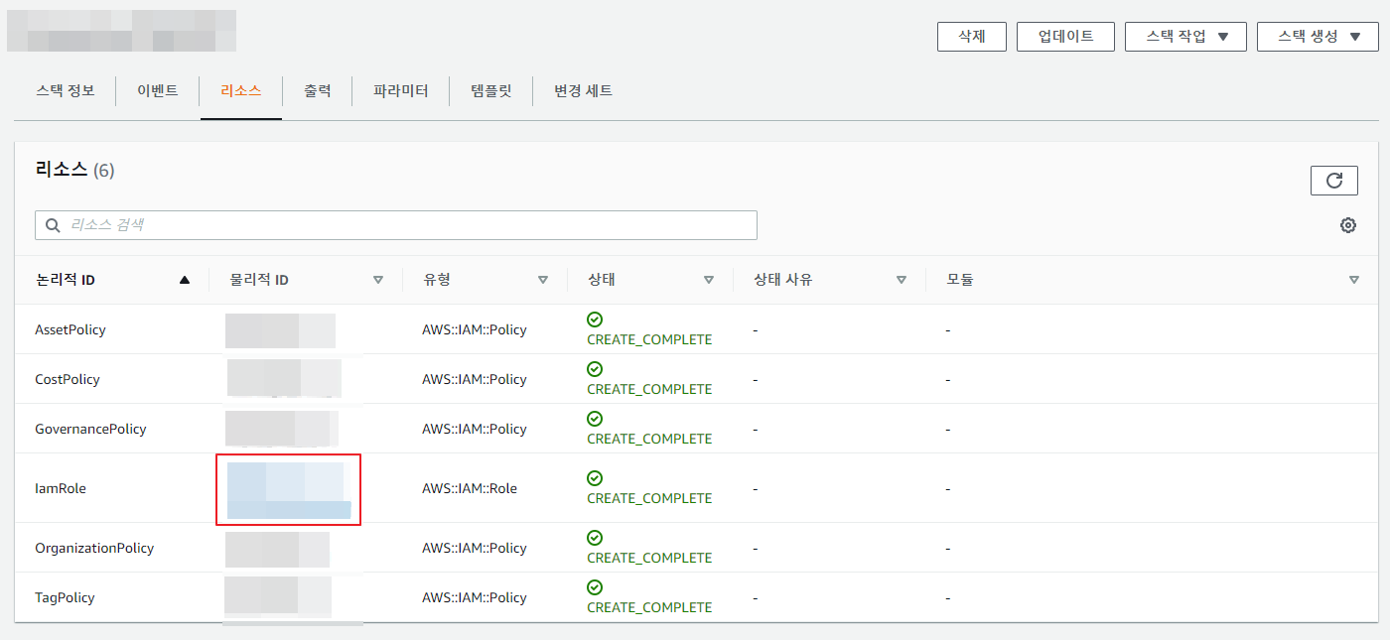The height and width of the screenshot is (640, 1390).
Task: Click the filter triangle on 상태 column
Action: point(708,280)
